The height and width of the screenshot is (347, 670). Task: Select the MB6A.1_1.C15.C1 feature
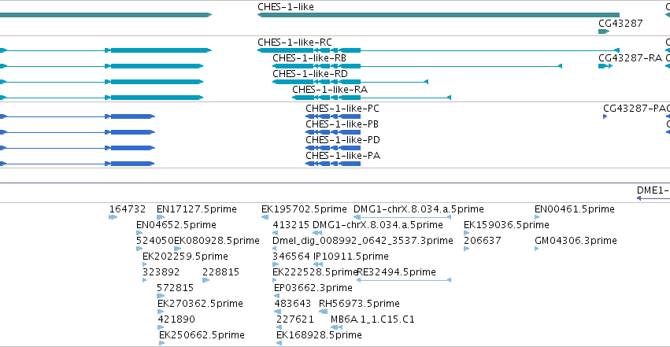coord(372,319)
